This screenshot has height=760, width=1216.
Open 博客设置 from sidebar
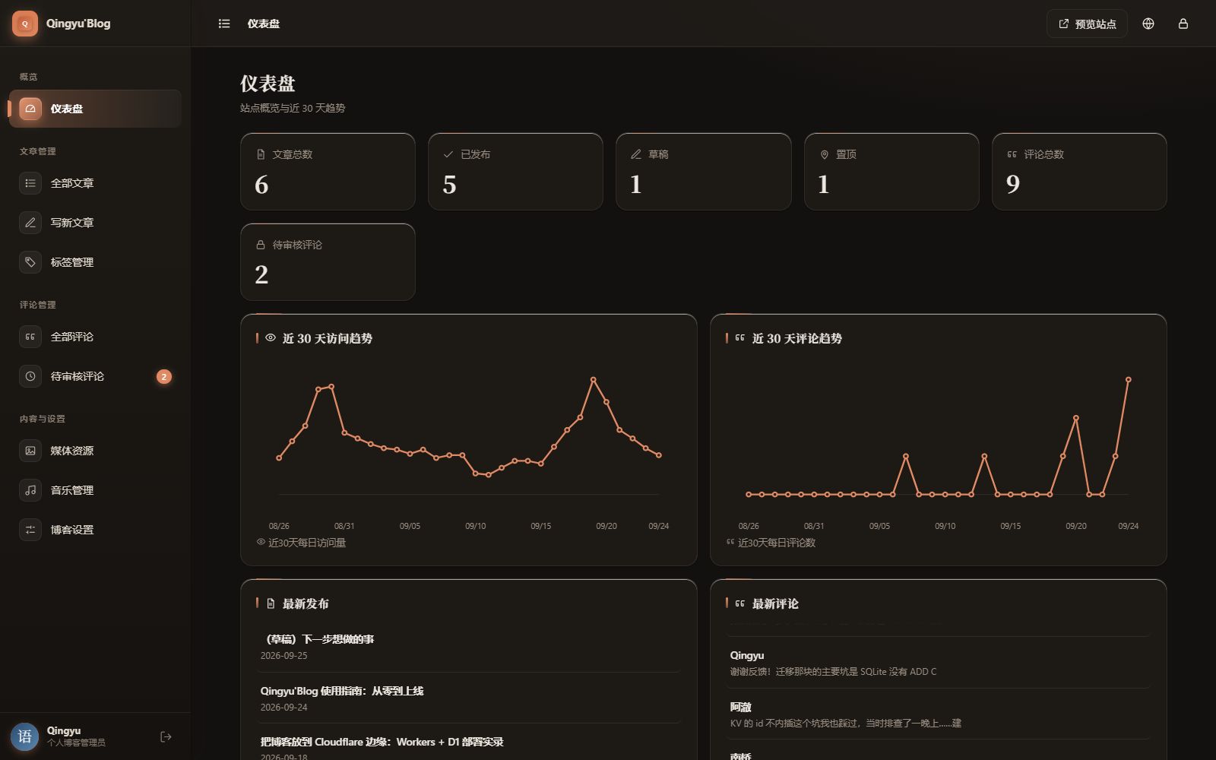point(95,530)
